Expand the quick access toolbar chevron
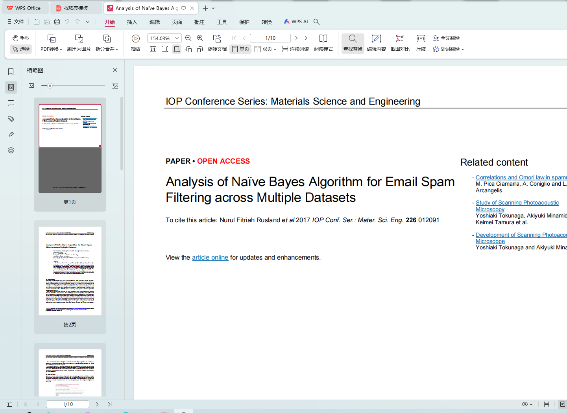 pos(88,22)
